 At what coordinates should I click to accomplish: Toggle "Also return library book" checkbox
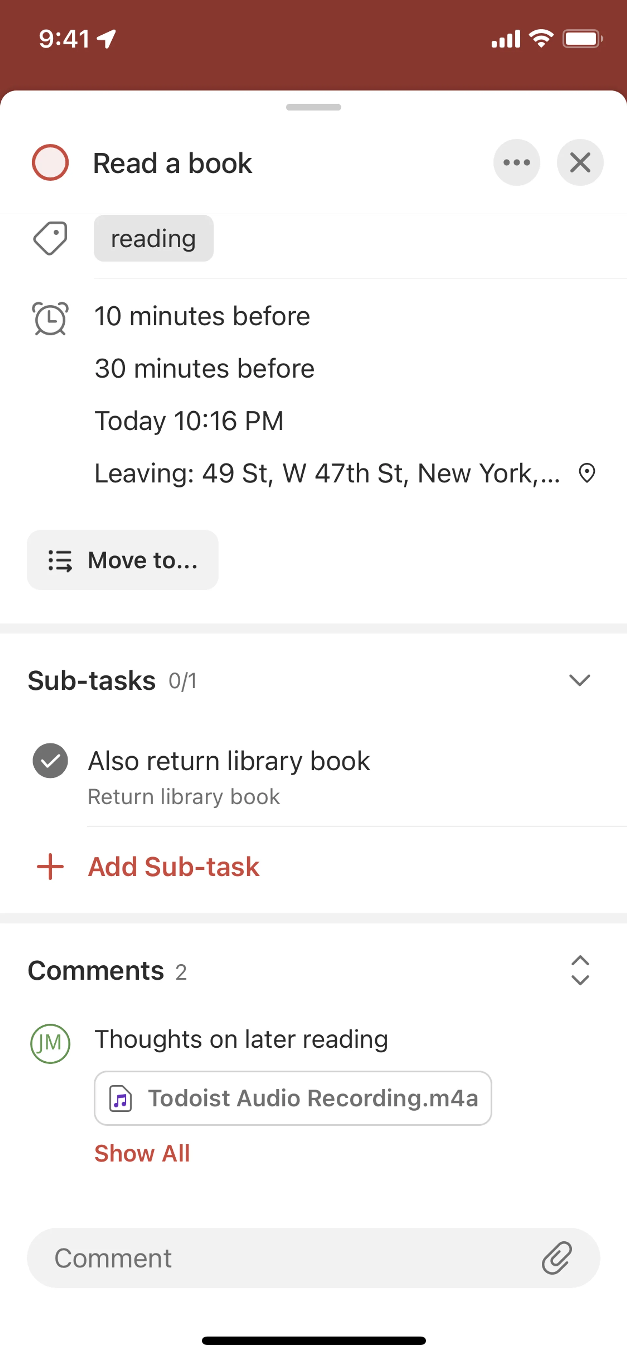(x=50, y=761)
